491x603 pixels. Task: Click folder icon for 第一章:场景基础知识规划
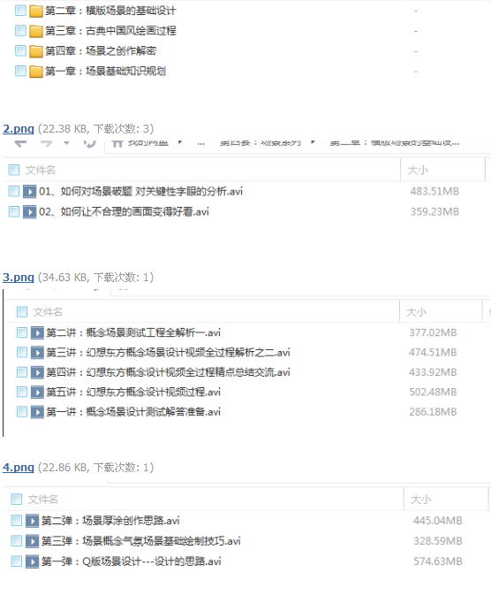[36, 71]
